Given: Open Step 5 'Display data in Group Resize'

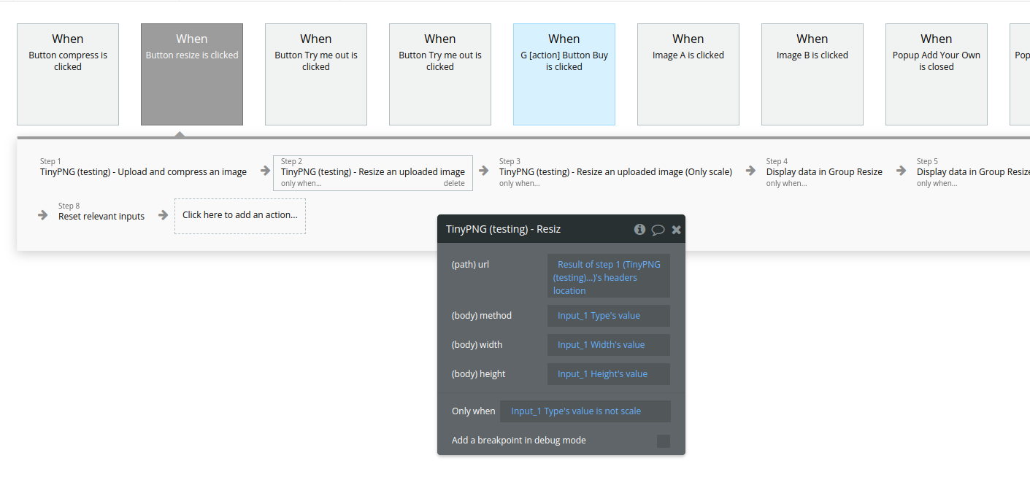Looking at the screenshot, I should (973, 173).
